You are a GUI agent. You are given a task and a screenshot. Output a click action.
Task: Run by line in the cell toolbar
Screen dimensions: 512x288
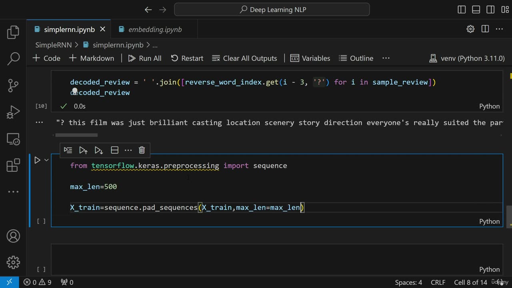(68, 150)
